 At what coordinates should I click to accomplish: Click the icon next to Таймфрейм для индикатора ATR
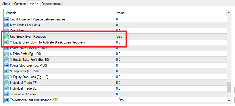(7, 100)
